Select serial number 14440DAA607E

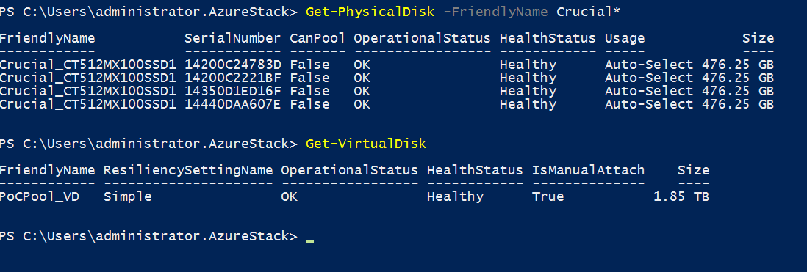[233, 104]
